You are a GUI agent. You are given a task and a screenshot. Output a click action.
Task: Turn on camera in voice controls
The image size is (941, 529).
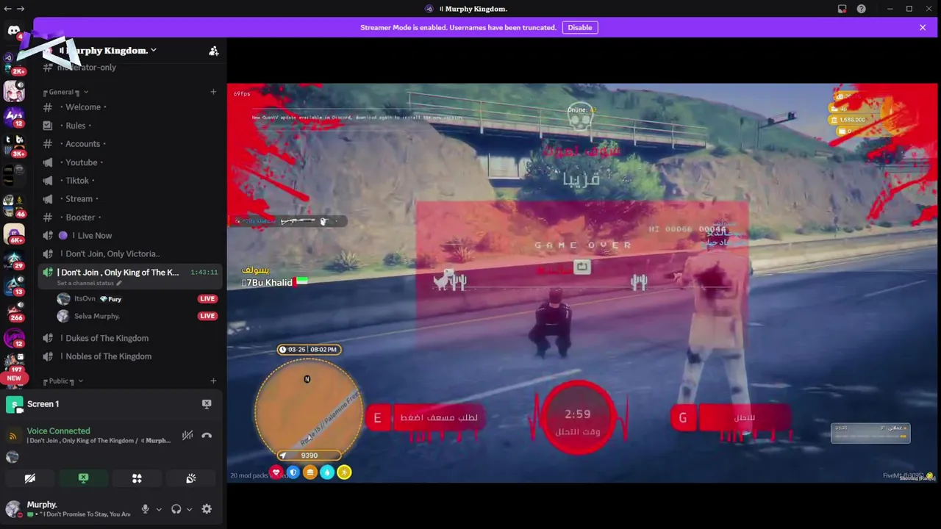pyautogui.click(x=29, y=478)
